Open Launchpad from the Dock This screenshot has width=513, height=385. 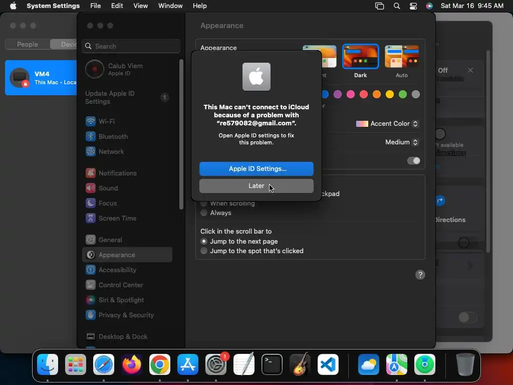coord(76,364)
